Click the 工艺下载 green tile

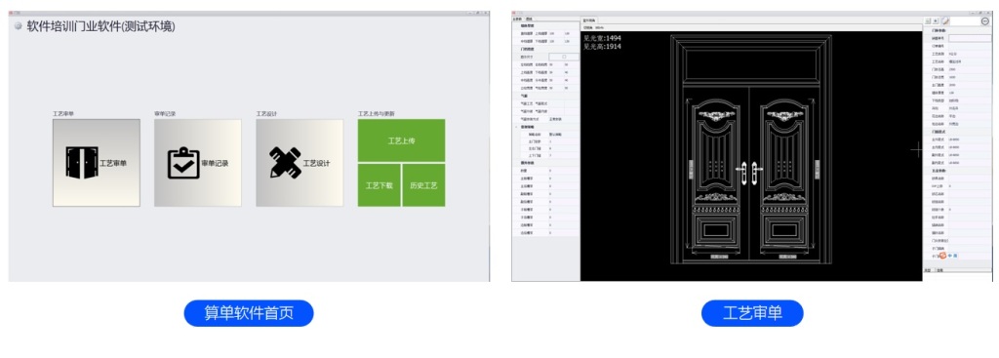click(x=380, y=185)
